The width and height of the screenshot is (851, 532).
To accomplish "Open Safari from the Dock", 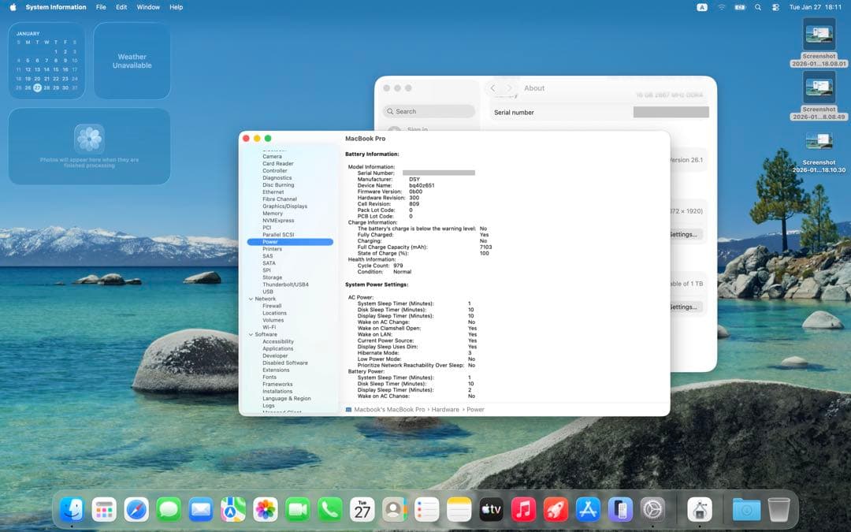I will [136, 509].
